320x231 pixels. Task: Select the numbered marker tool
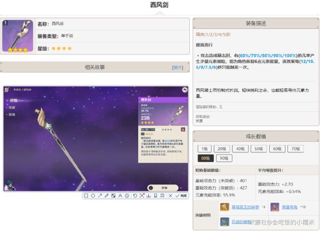tap(127, 196)
